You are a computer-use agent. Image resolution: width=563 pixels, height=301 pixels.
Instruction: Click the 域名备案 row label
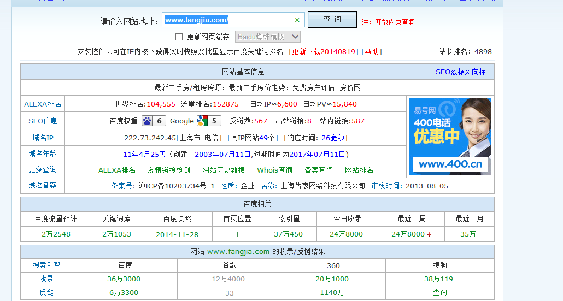[x=43, y=186]
